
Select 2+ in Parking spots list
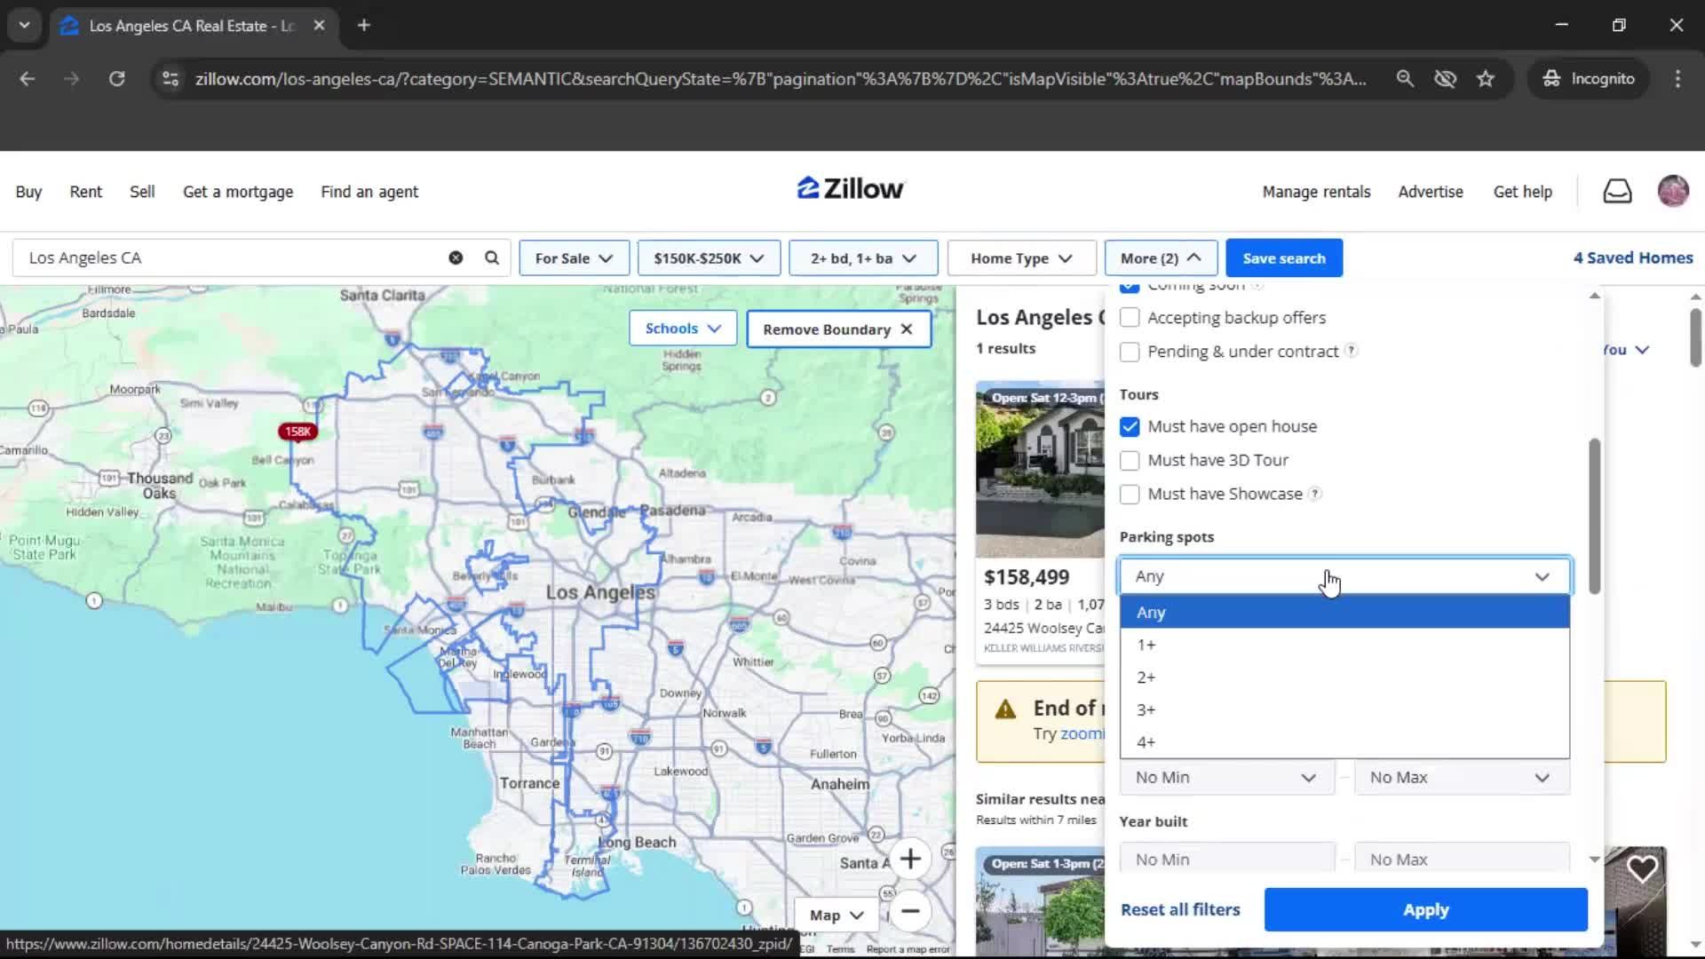point(1145,677)
